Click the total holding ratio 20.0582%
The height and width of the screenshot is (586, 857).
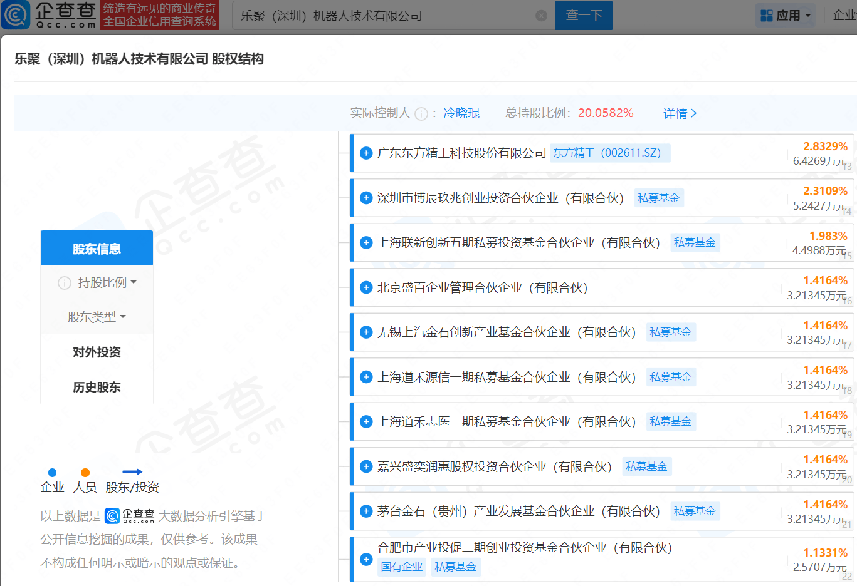(x=606, y=113)
